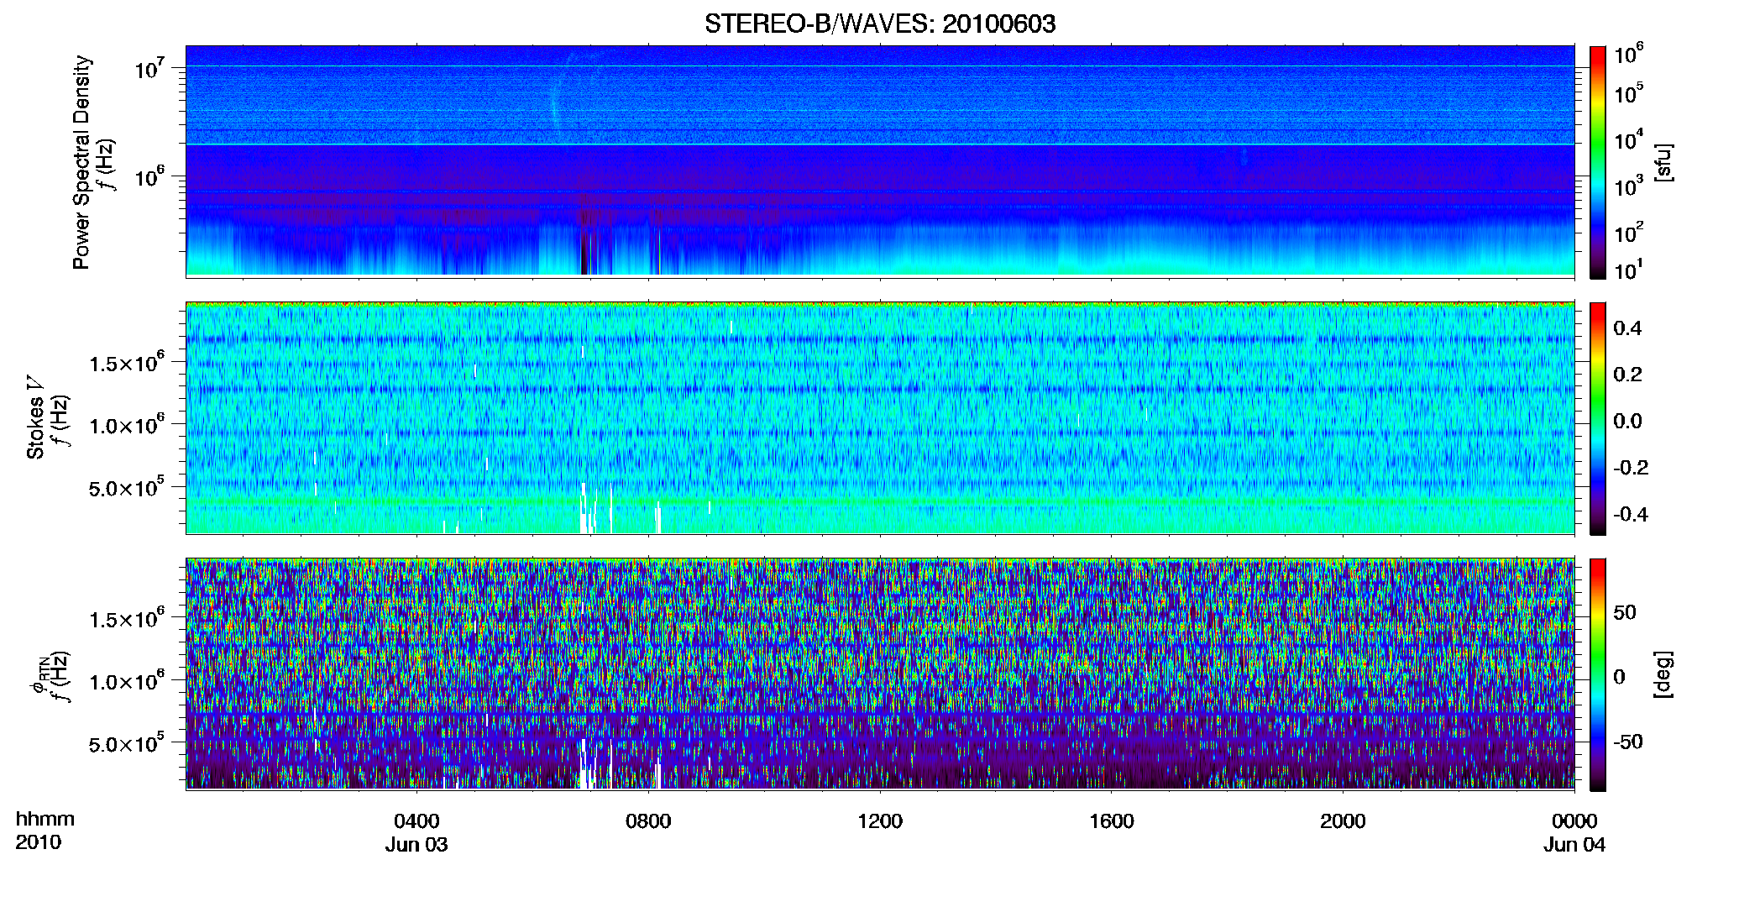1760x907 pixels.
Task: Click the 2000 time axis tick label
Action: [x=1343, y=820]
